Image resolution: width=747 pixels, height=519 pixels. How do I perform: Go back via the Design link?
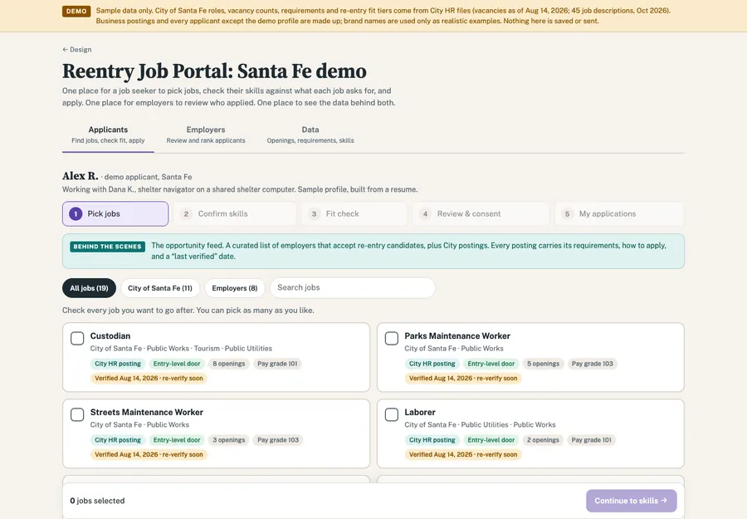pos(76,50)
